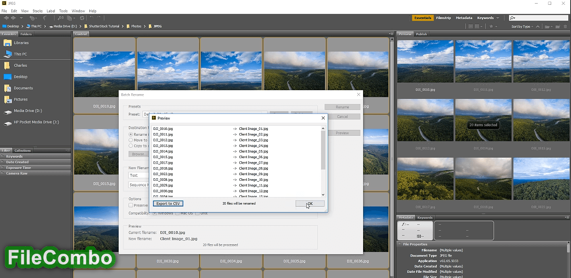Select Copy to other folder radio button

pos(131,146)
